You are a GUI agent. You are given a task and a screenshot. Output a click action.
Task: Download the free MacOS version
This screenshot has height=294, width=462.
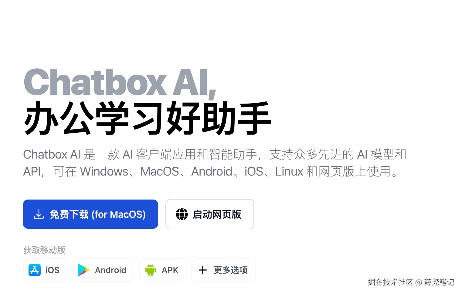tap(90, 214)
